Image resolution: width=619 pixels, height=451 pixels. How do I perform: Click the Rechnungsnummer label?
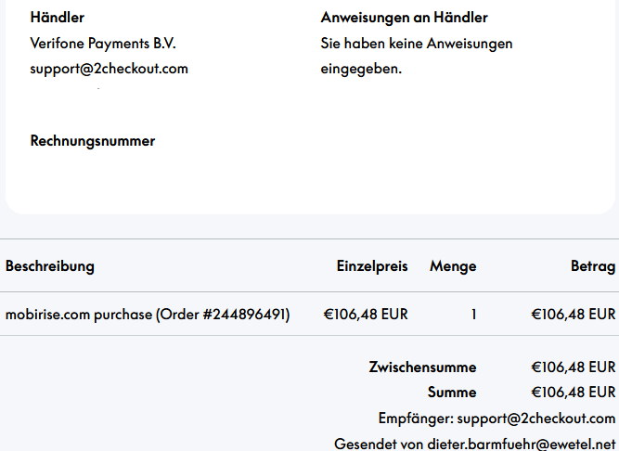[93, 141]
